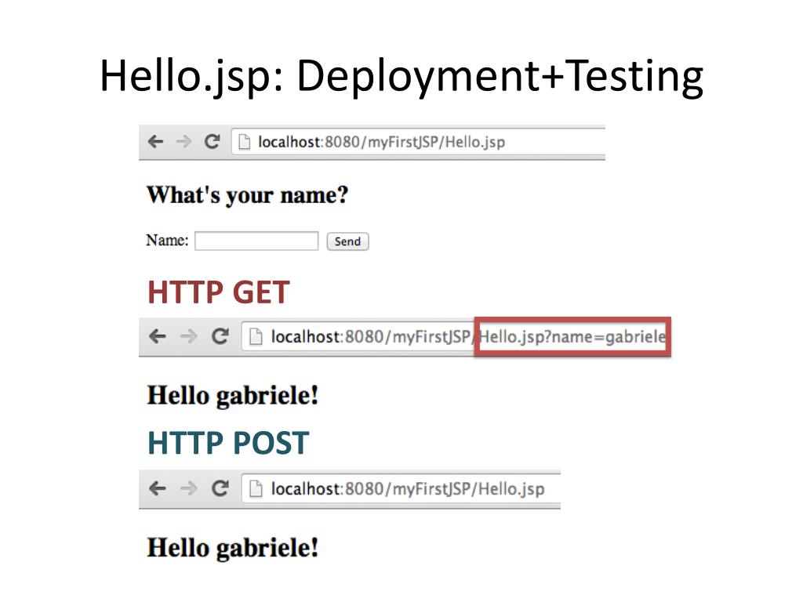Viewport: 803px width, 602px height.
Task: Click forward arrow in top browser bar
Action: click(x=183, y=141)
